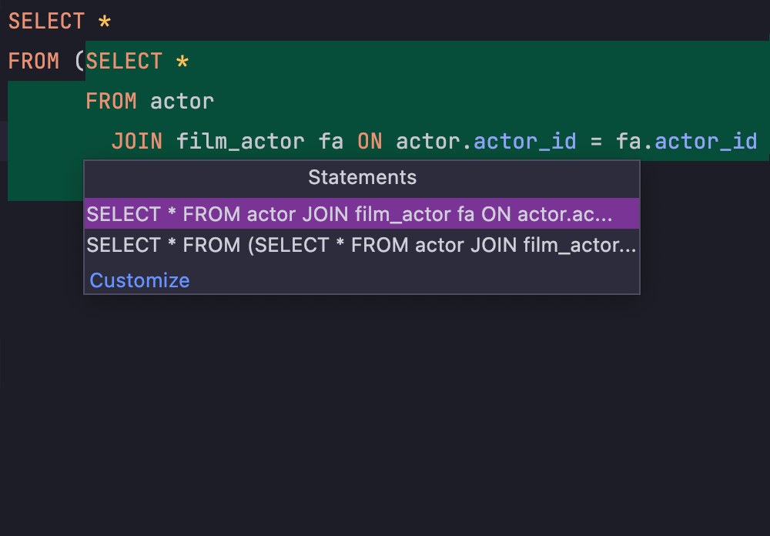This screenshot has width=770, height=536.
Task: Open the Customize link in the popup
Action: (139, 280)
